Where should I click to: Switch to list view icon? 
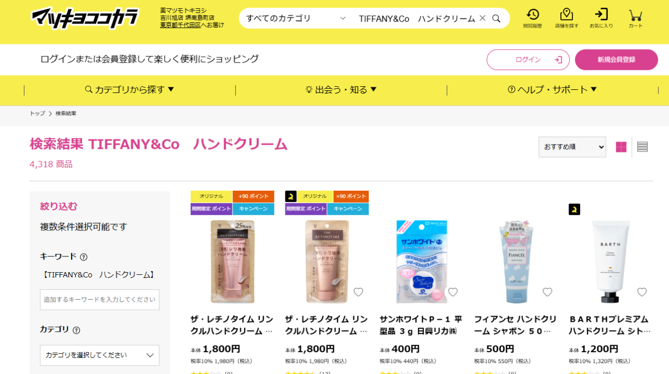pos(642,147)
